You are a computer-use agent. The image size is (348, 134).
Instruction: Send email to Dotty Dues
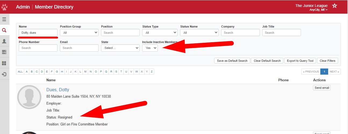(x=322, y=88)
